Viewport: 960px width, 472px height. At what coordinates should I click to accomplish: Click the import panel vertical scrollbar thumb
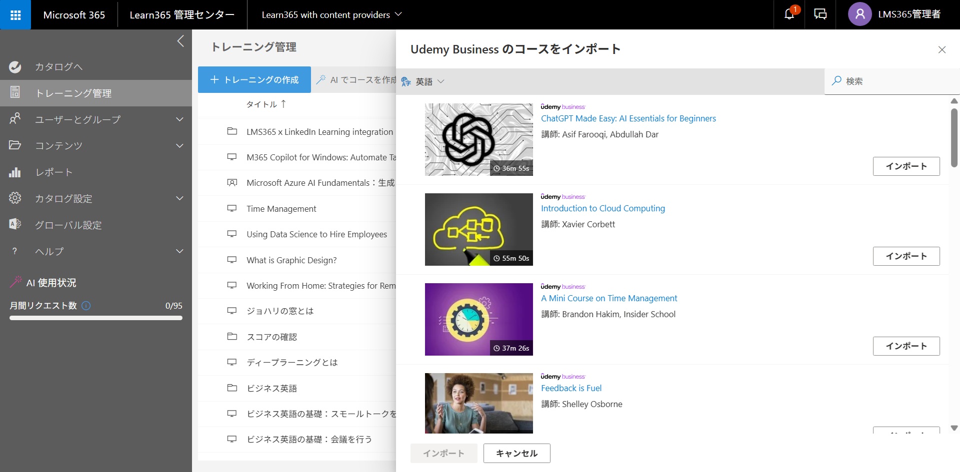(x=954, y=137)
